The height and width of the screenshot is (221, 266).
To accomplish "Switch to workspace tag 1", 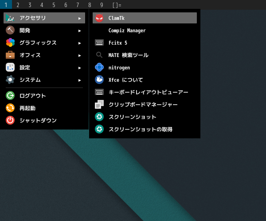I will (6, 5).
